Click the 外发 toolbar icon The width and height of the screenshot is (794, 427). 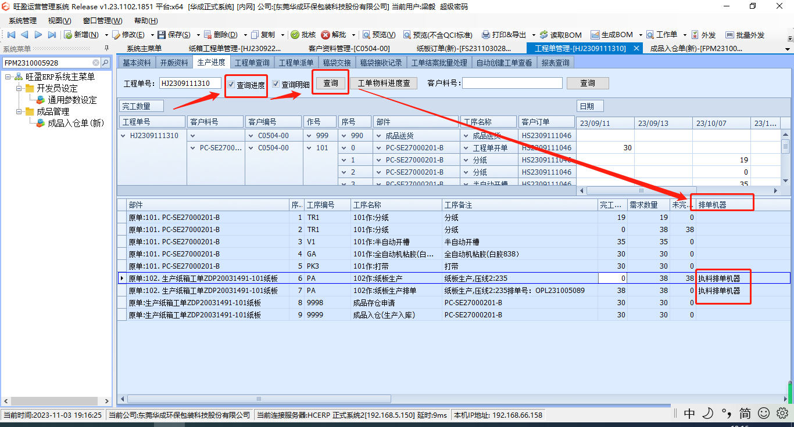[x=695, y=35]
